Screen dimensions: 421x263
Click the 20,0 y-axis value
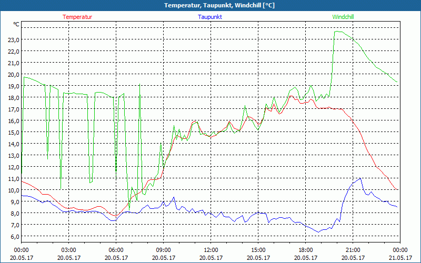pyautogui.click(x=14, y=74)
